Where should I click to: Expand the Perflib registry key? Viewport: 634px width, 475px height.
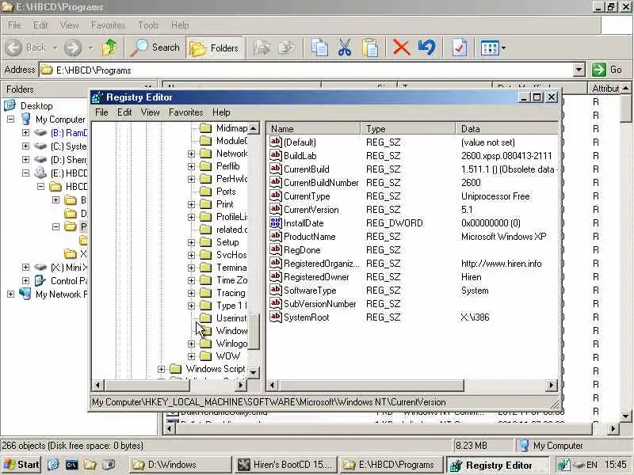[191, 166]
